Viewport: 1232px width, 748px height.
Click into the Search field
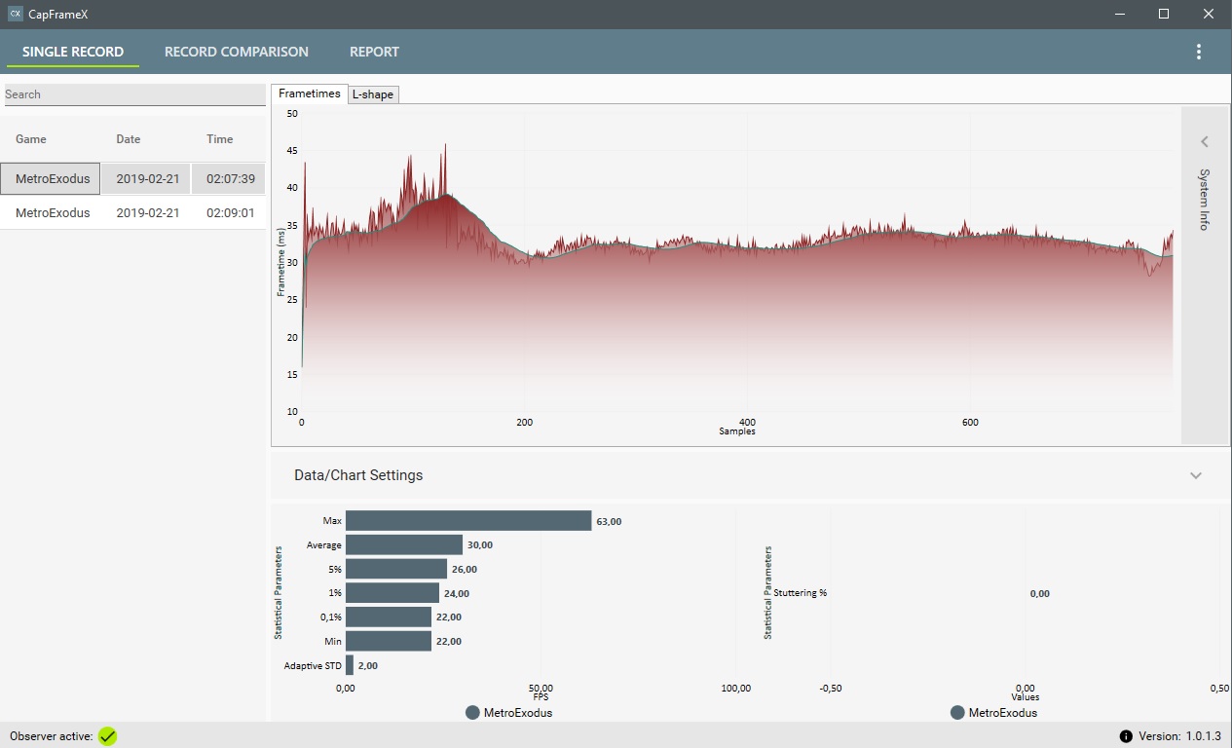tap(134, 94)
